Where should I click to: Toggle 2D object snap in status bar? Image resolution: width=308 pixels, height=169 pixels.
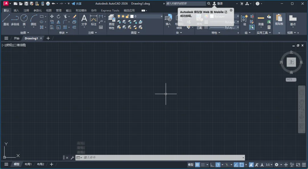point(242,165)
